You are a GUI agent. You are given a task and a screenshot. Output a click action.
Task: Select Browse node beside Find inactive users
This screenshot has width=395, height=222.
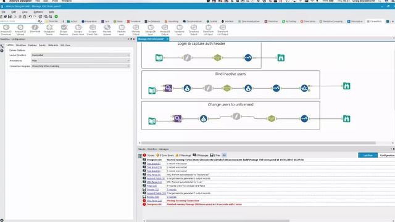tap(347, 86)
